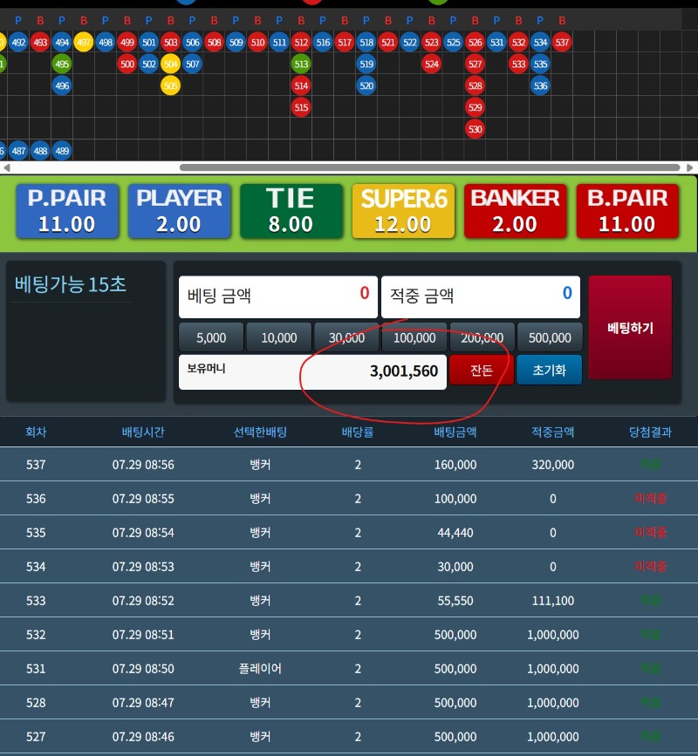Click green round marker 495
The image size is (698, 756).
[x=62, y=65]
